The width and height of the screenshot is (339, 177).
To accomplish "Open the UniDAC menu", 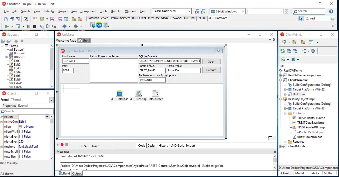I will pyautogui.click(x=116, y=11).
